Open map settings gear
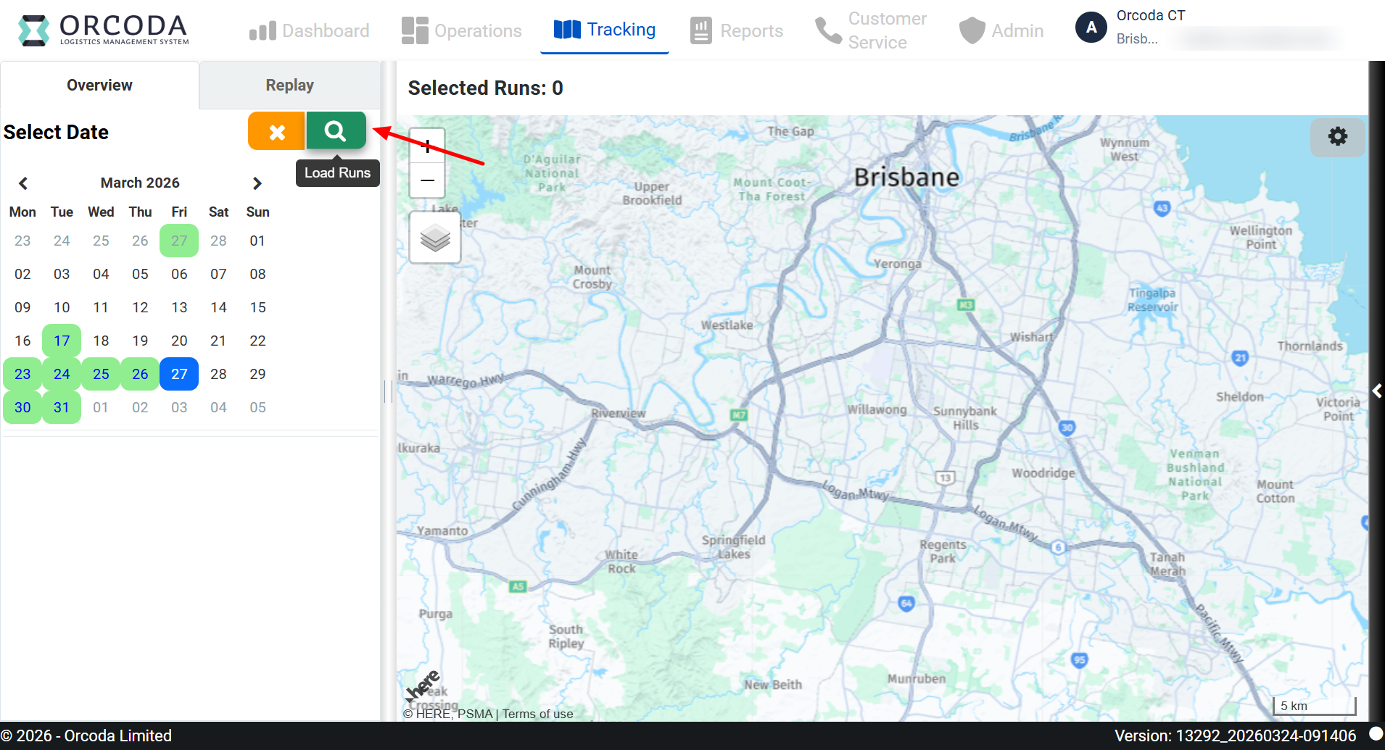This screenshot has width=1385, height=750. coord(1337,136)
